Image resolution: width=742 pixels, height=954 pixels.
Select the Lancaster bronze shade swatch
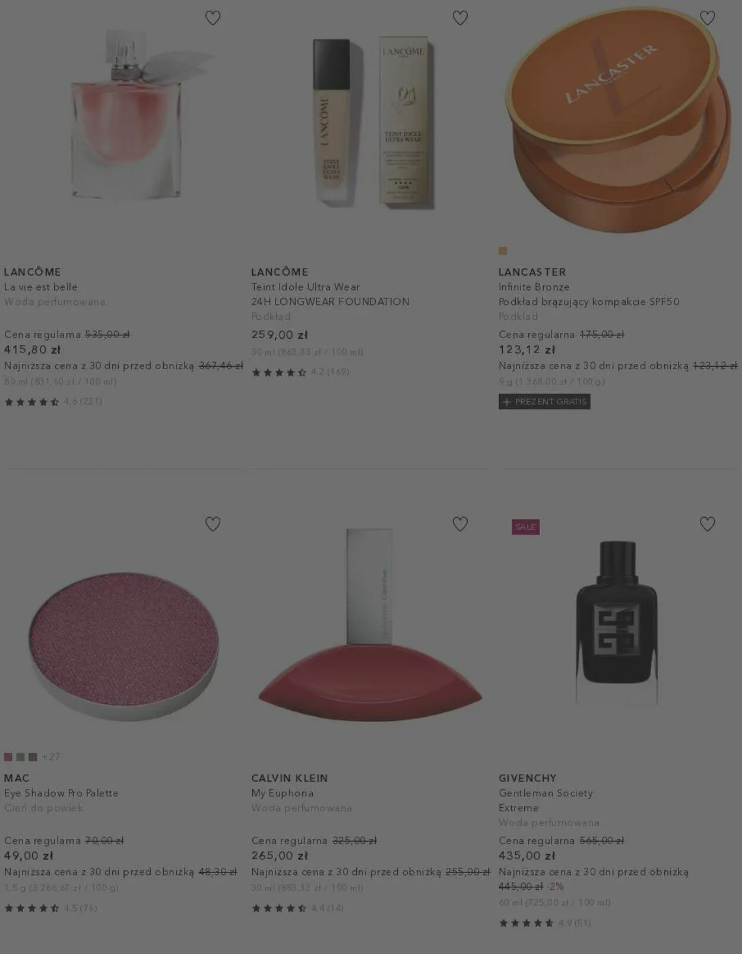pos(503,251)
